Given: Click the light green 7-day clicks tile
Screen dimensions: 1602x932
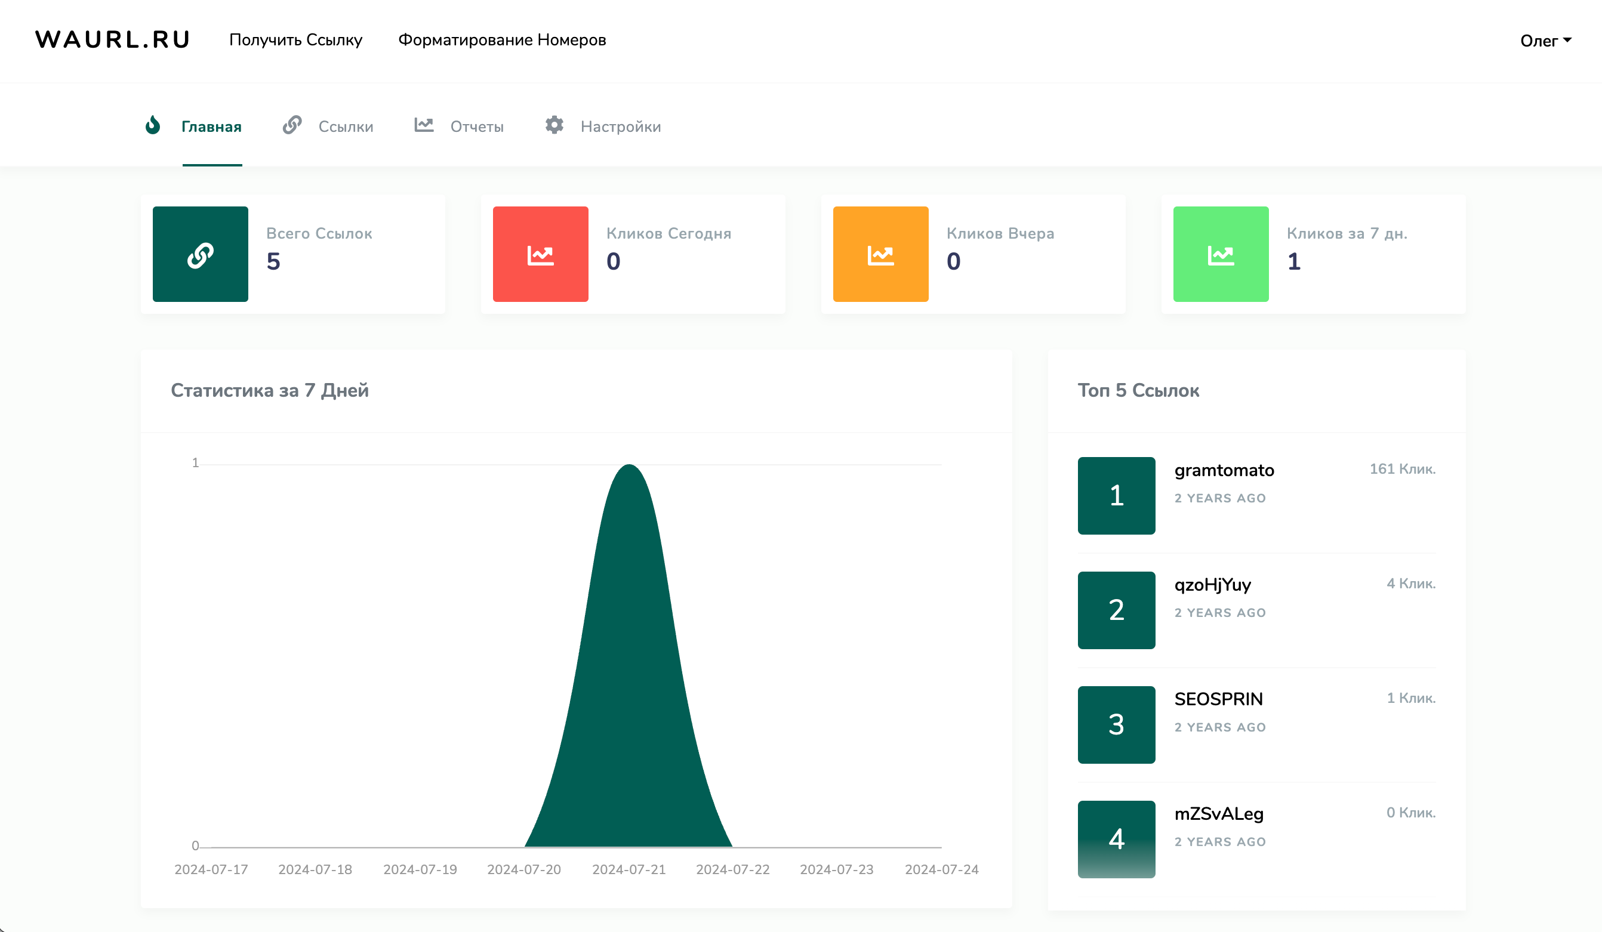Looking at the screenshot, I should [1221, 254].
